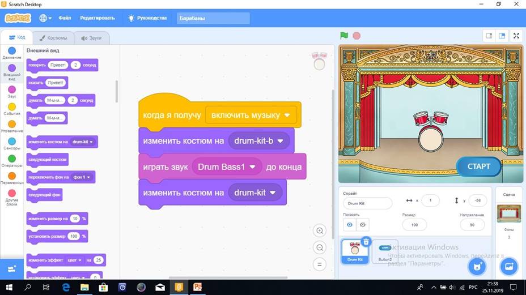Switch to small stage layout
Viewport: 526px width, 295px height.
[x=489, y=36]
